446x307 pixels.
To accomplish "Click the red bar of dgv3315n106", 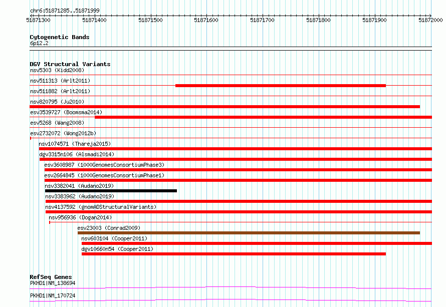I will tap(236, 159).
